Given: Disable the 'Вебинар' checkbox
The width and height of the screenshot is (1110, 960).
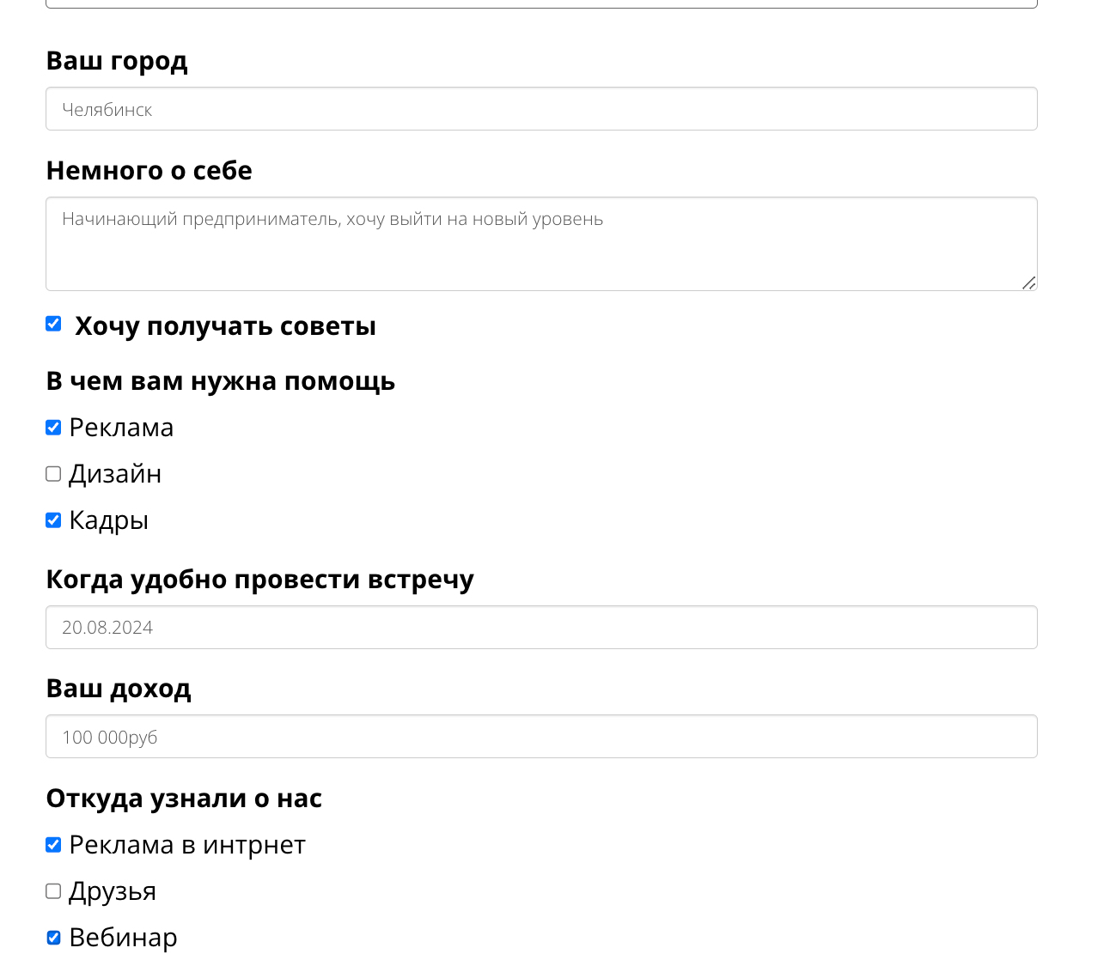Looking at the screenshot, I should tap(53, 938).
